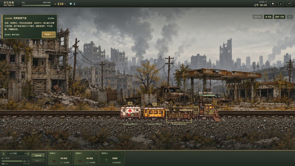The width and height of the screenshot is (295, 166).
Task: Open the 轻型位 1 M24 机枪 slot card
Action: tap(60, 158)
